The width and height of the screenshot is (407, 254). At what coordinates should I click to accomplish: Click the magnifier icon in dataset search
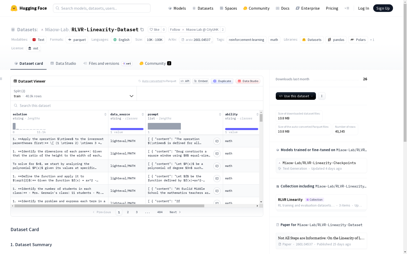point(16,106)
